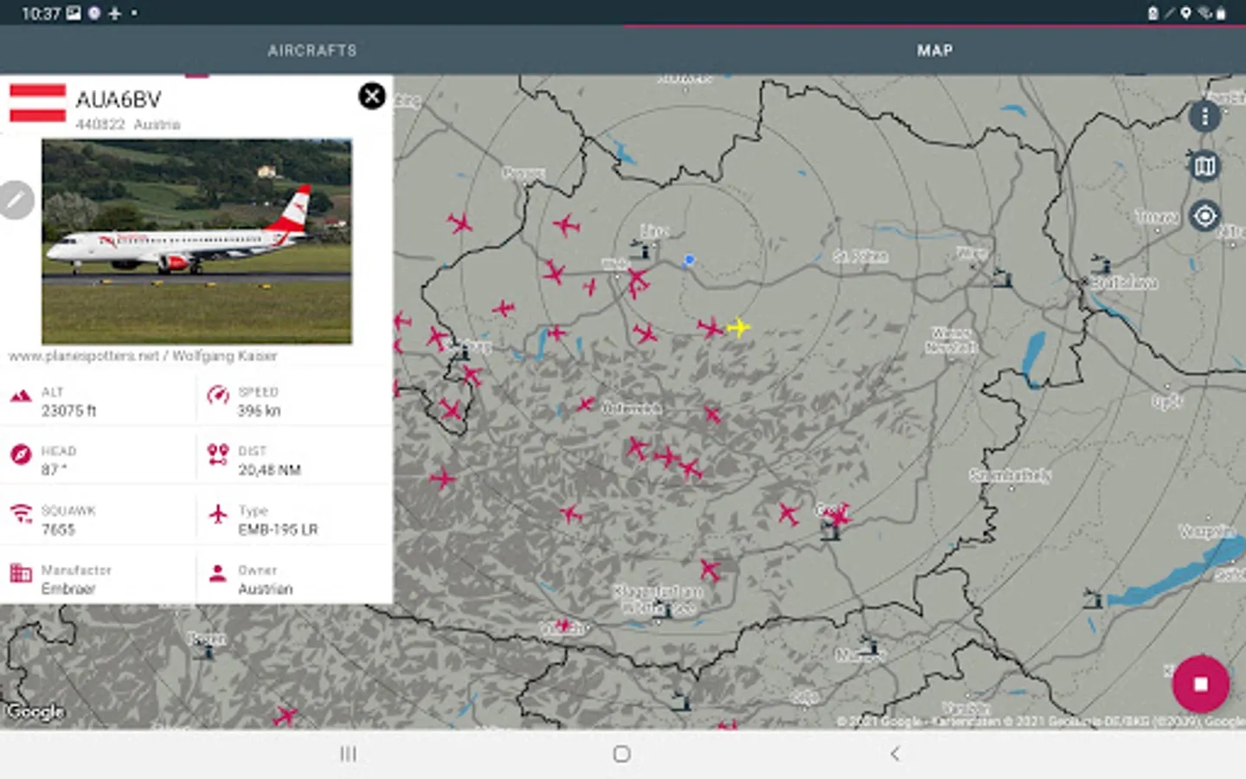Select the speed value 396 kn
Image resolution: width=1246 pixels, height=779 pixels.
pos(259,411)
